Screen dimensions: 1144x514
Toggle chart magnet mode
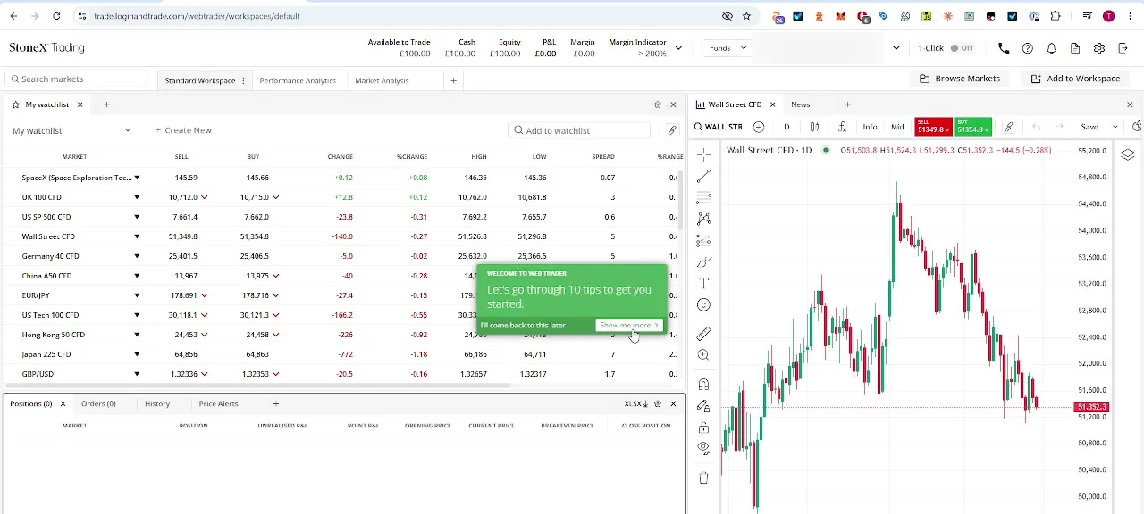click(x=703, y=385)
